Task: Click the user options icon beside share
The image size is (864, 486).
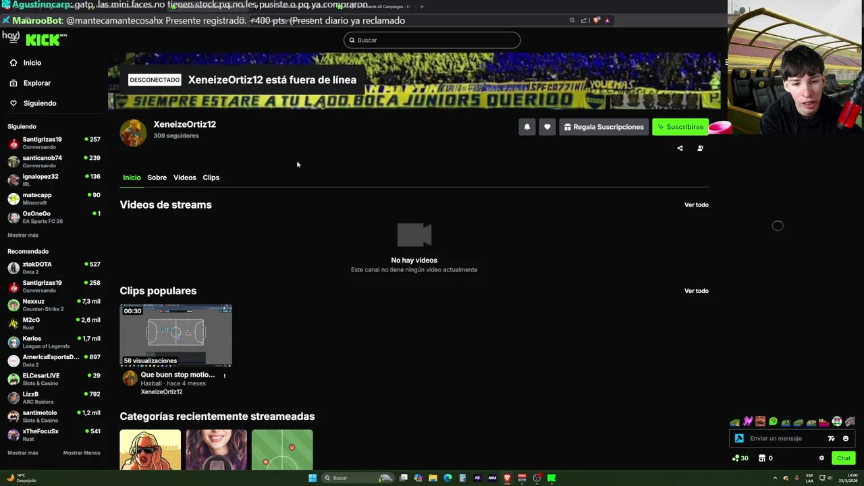Action: [700, 148]
